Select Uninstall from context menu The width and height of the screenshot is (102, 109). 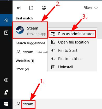pos(72,67)
